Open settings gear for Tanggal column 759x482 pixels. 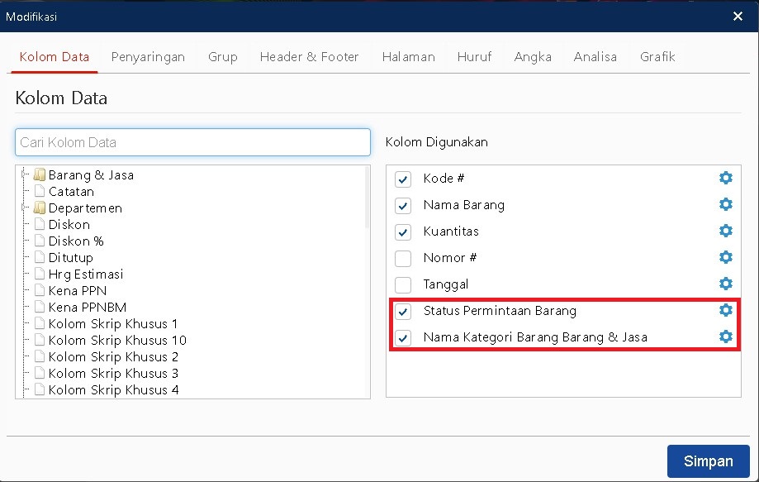tap(725, 284)
